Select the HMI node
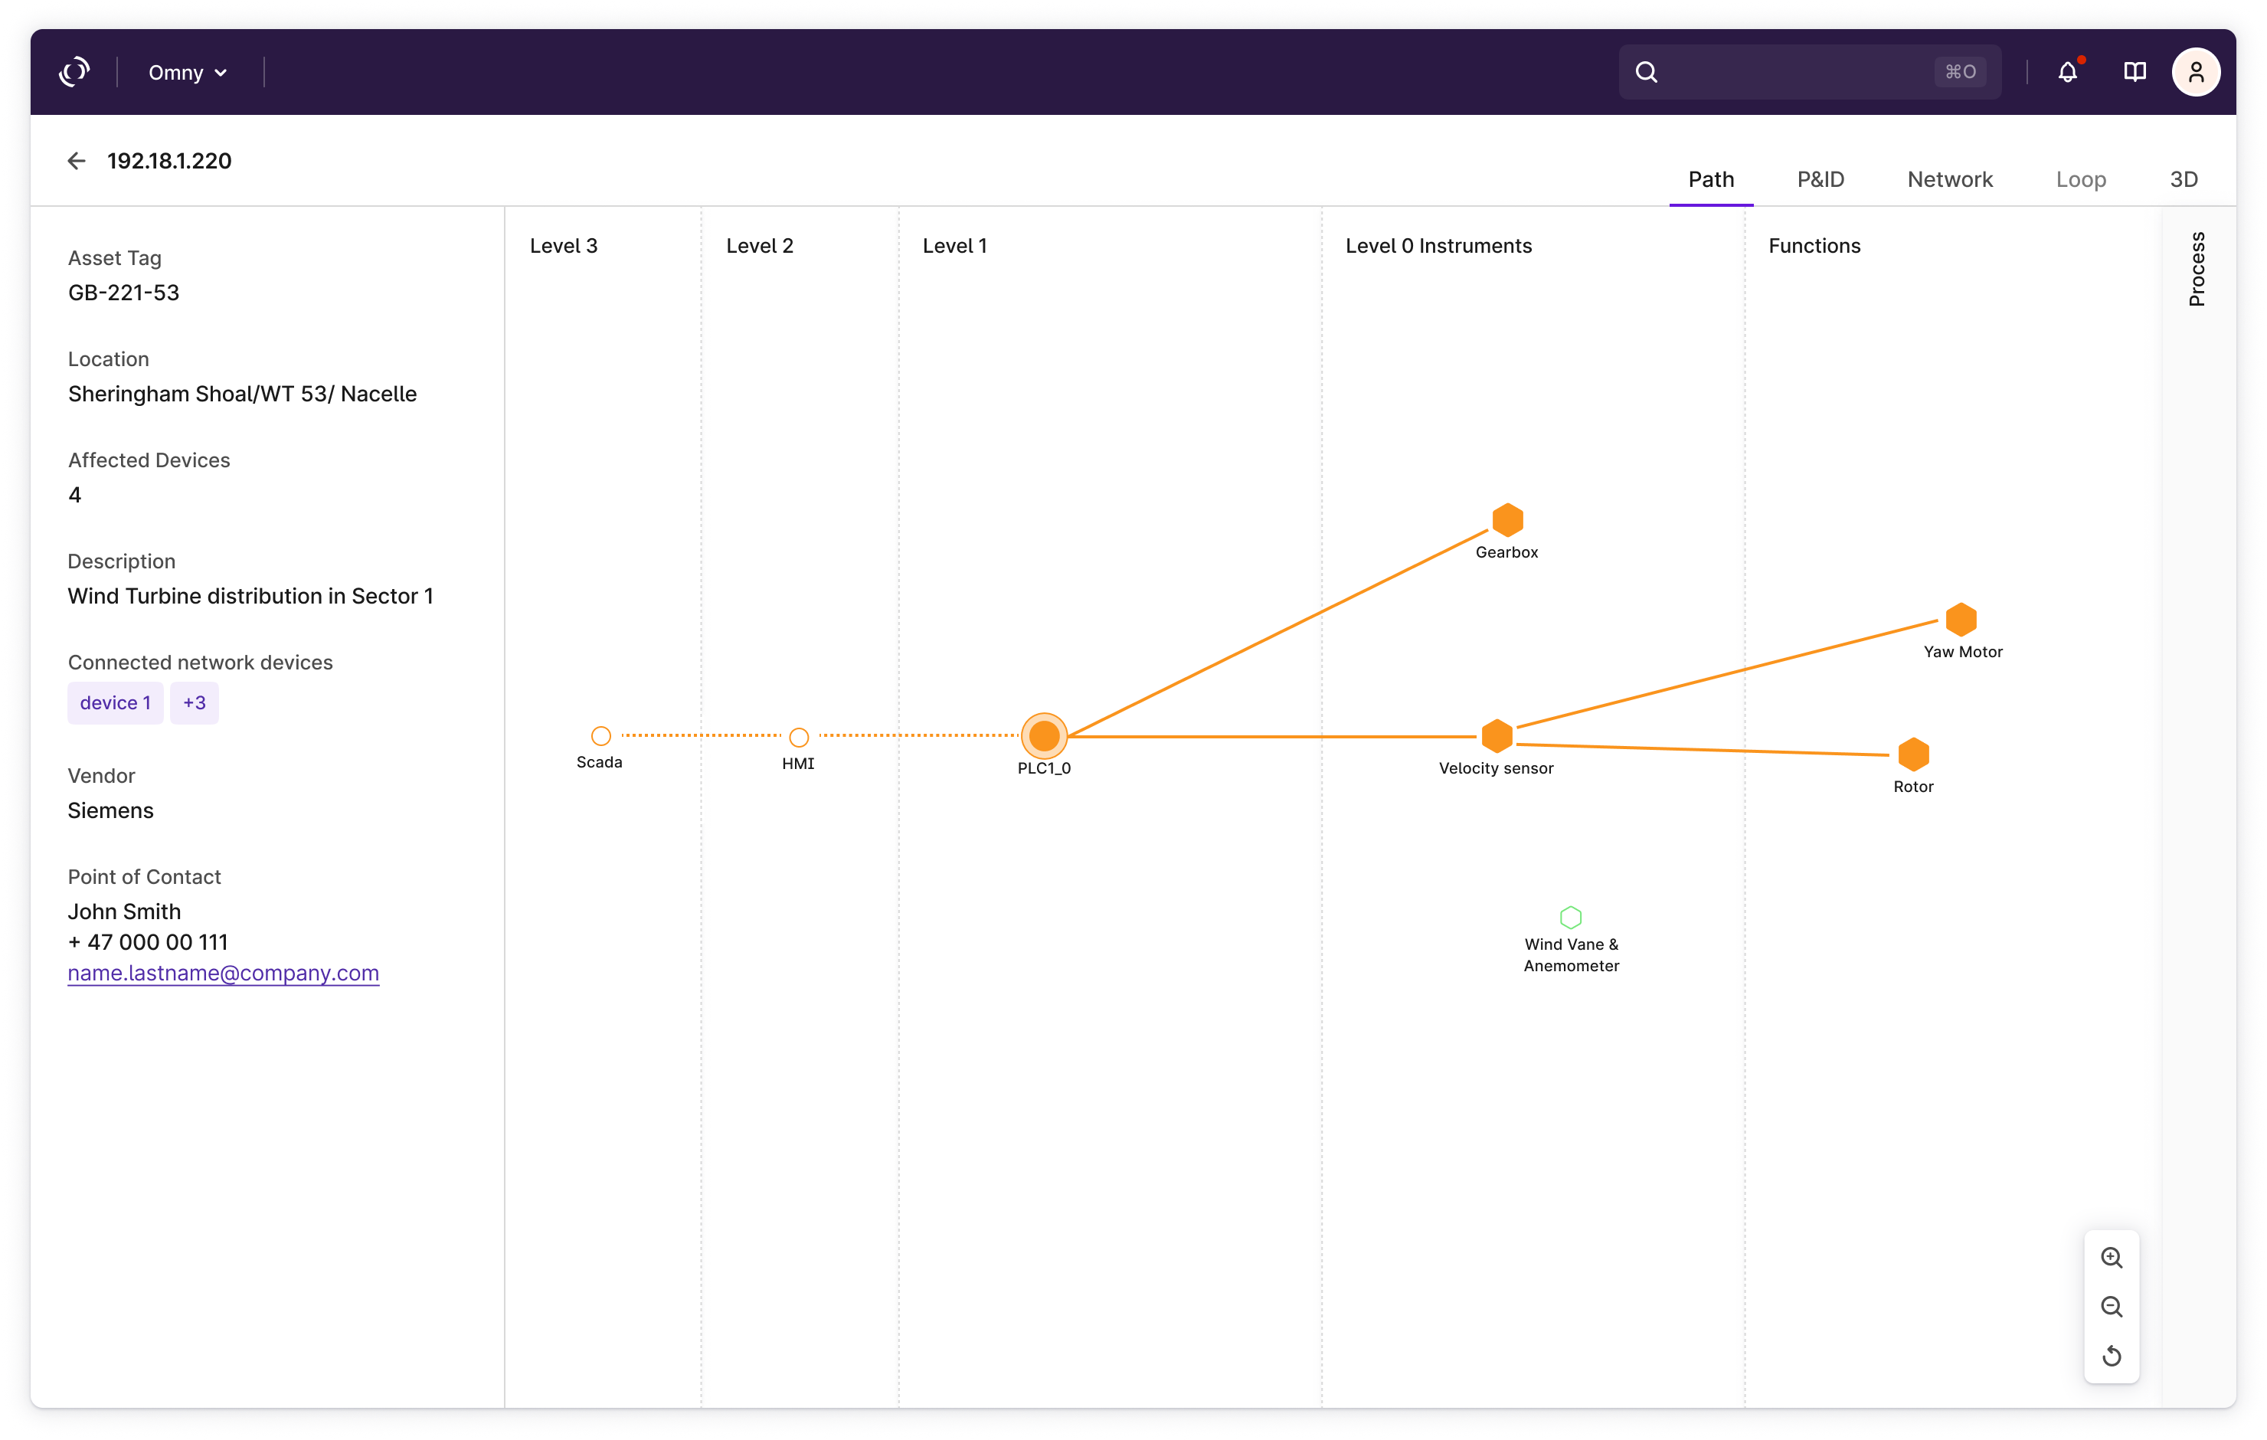The height and width of the screenshot is (1440, 2267). 798,737
